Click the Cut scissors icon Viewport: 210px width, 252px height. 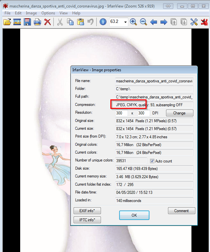(x=60, y=22)
